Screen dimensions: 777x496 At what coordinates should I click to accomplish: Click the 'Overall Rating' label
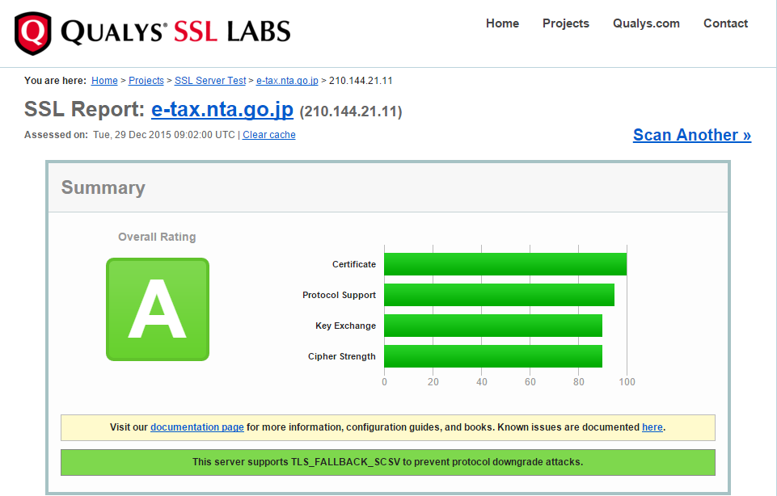(x=157, y=237)
